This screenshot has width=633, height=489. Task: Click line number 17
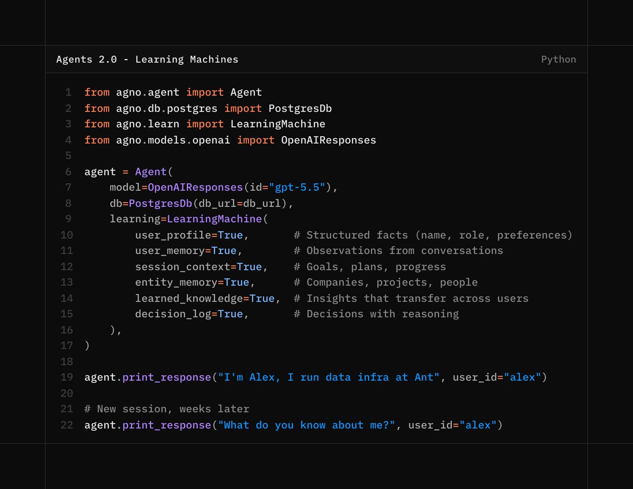coord(66,346)
